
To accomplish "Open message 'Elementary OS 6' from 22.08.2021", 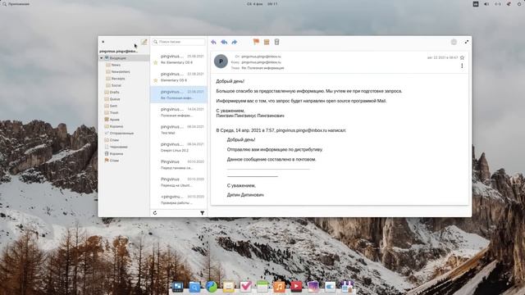I will 179,77.
